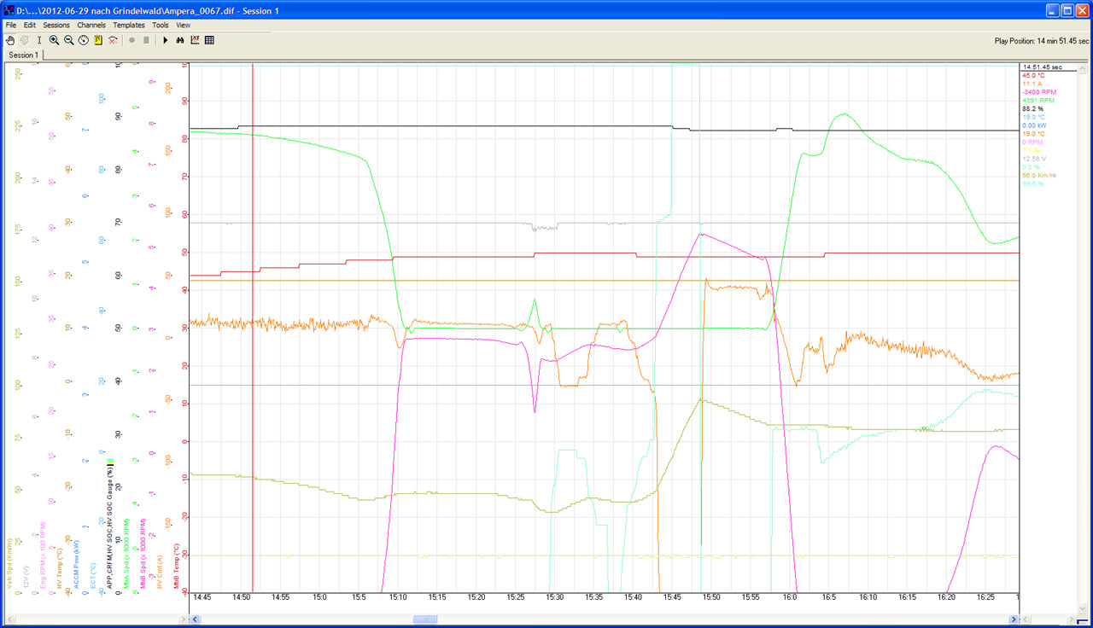Screen dimensions: 1093x628
Task: Open the Sessions menu
Action: click(x=56, y=26)
